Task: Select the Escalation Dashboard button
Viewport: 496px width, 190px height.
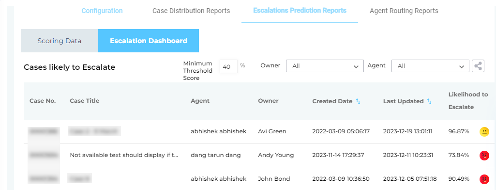Action: click(149, 41)
